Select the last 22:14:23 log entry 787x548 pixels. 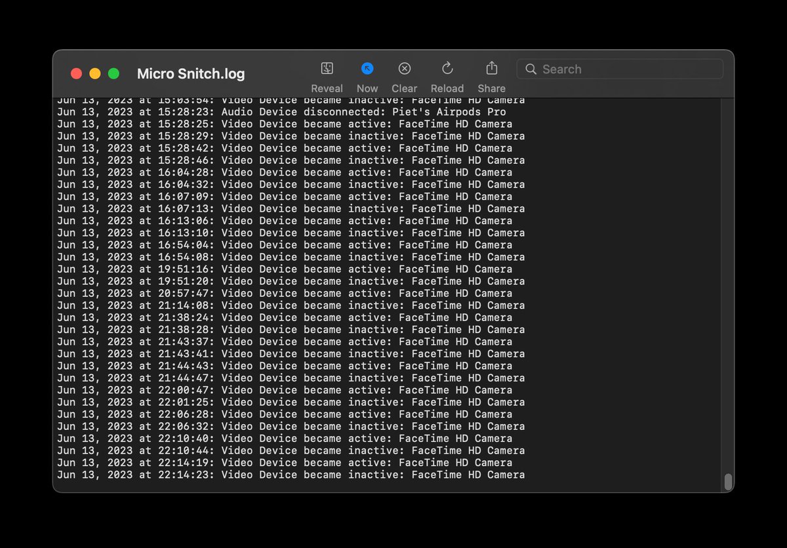(x=291, y=475)
